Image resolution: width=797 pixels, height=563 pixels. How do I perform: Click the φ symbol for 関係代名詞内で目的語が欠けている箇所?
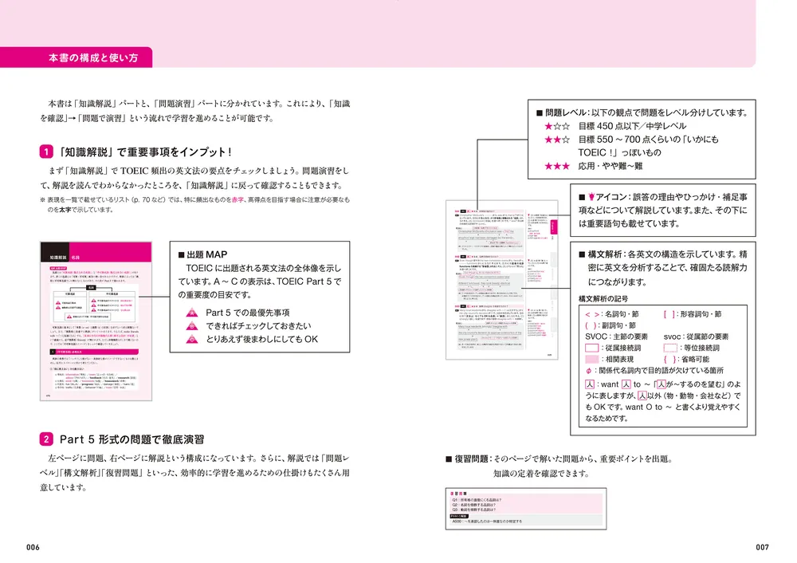(x=589, y=371)
